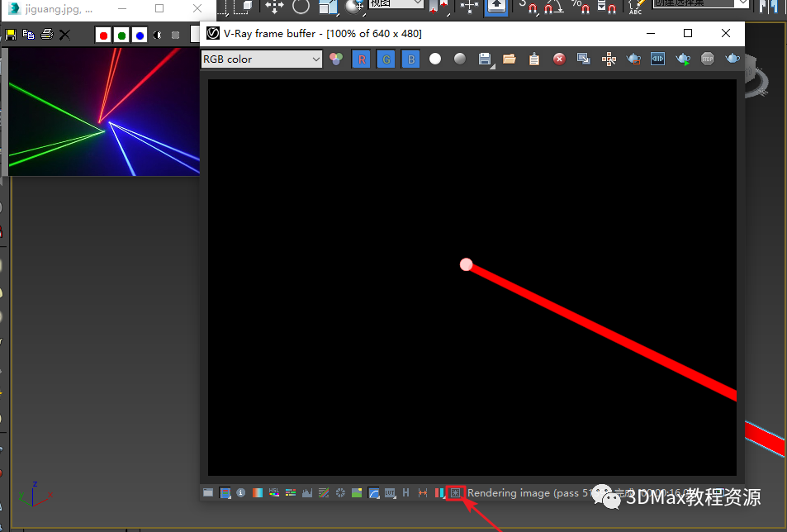Screen dimensions: 787x532
Task: Click the Stop rendering icon
Action: click(x=707, y=59)
